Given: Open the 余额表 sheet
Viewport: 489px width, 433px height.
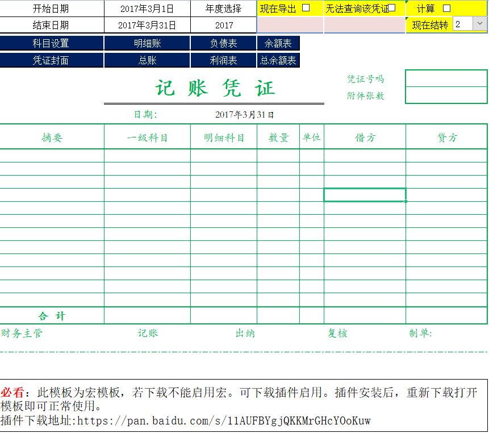Looking at the screenshot, I should click(279, 43).
